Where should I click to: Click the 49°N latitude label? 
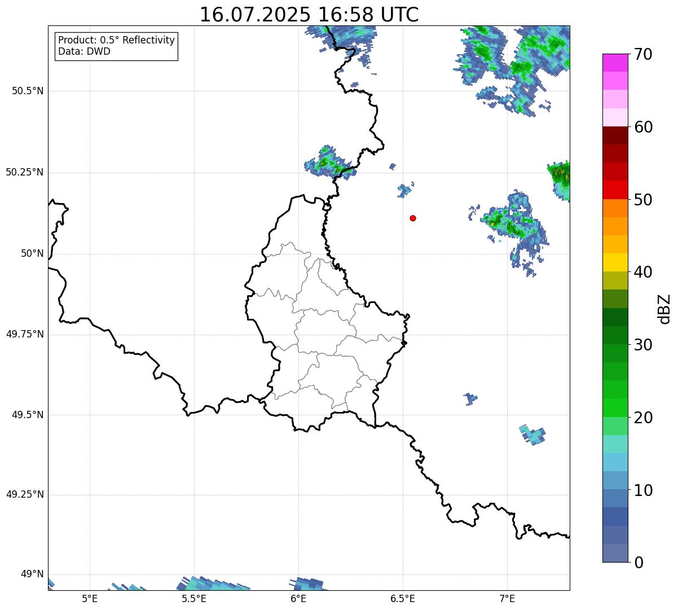(32, 574)
